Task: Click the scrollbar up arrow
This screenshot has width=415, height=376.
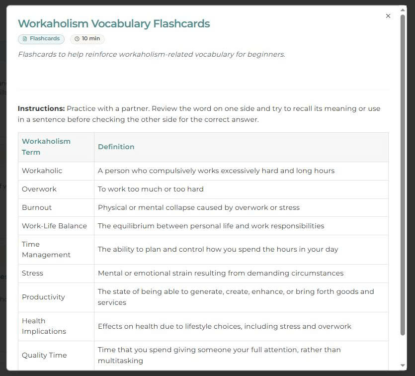Action: 403,10
